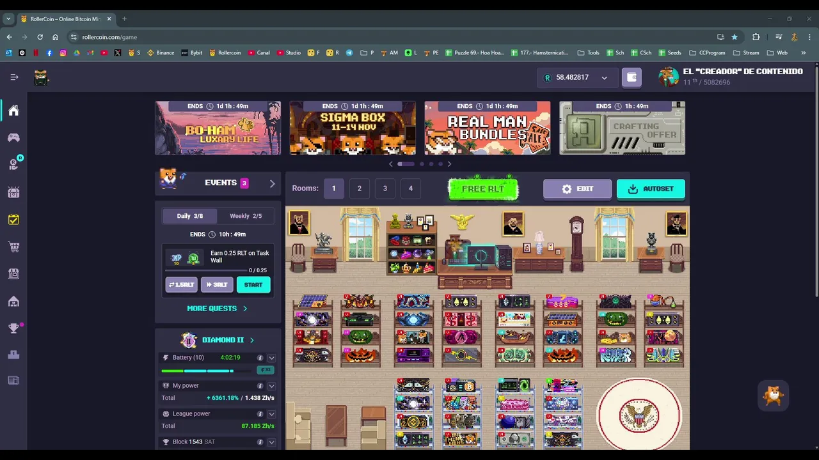
Task: Expand the Block 1543 SAT section chevron
Action: pos(271,442)
